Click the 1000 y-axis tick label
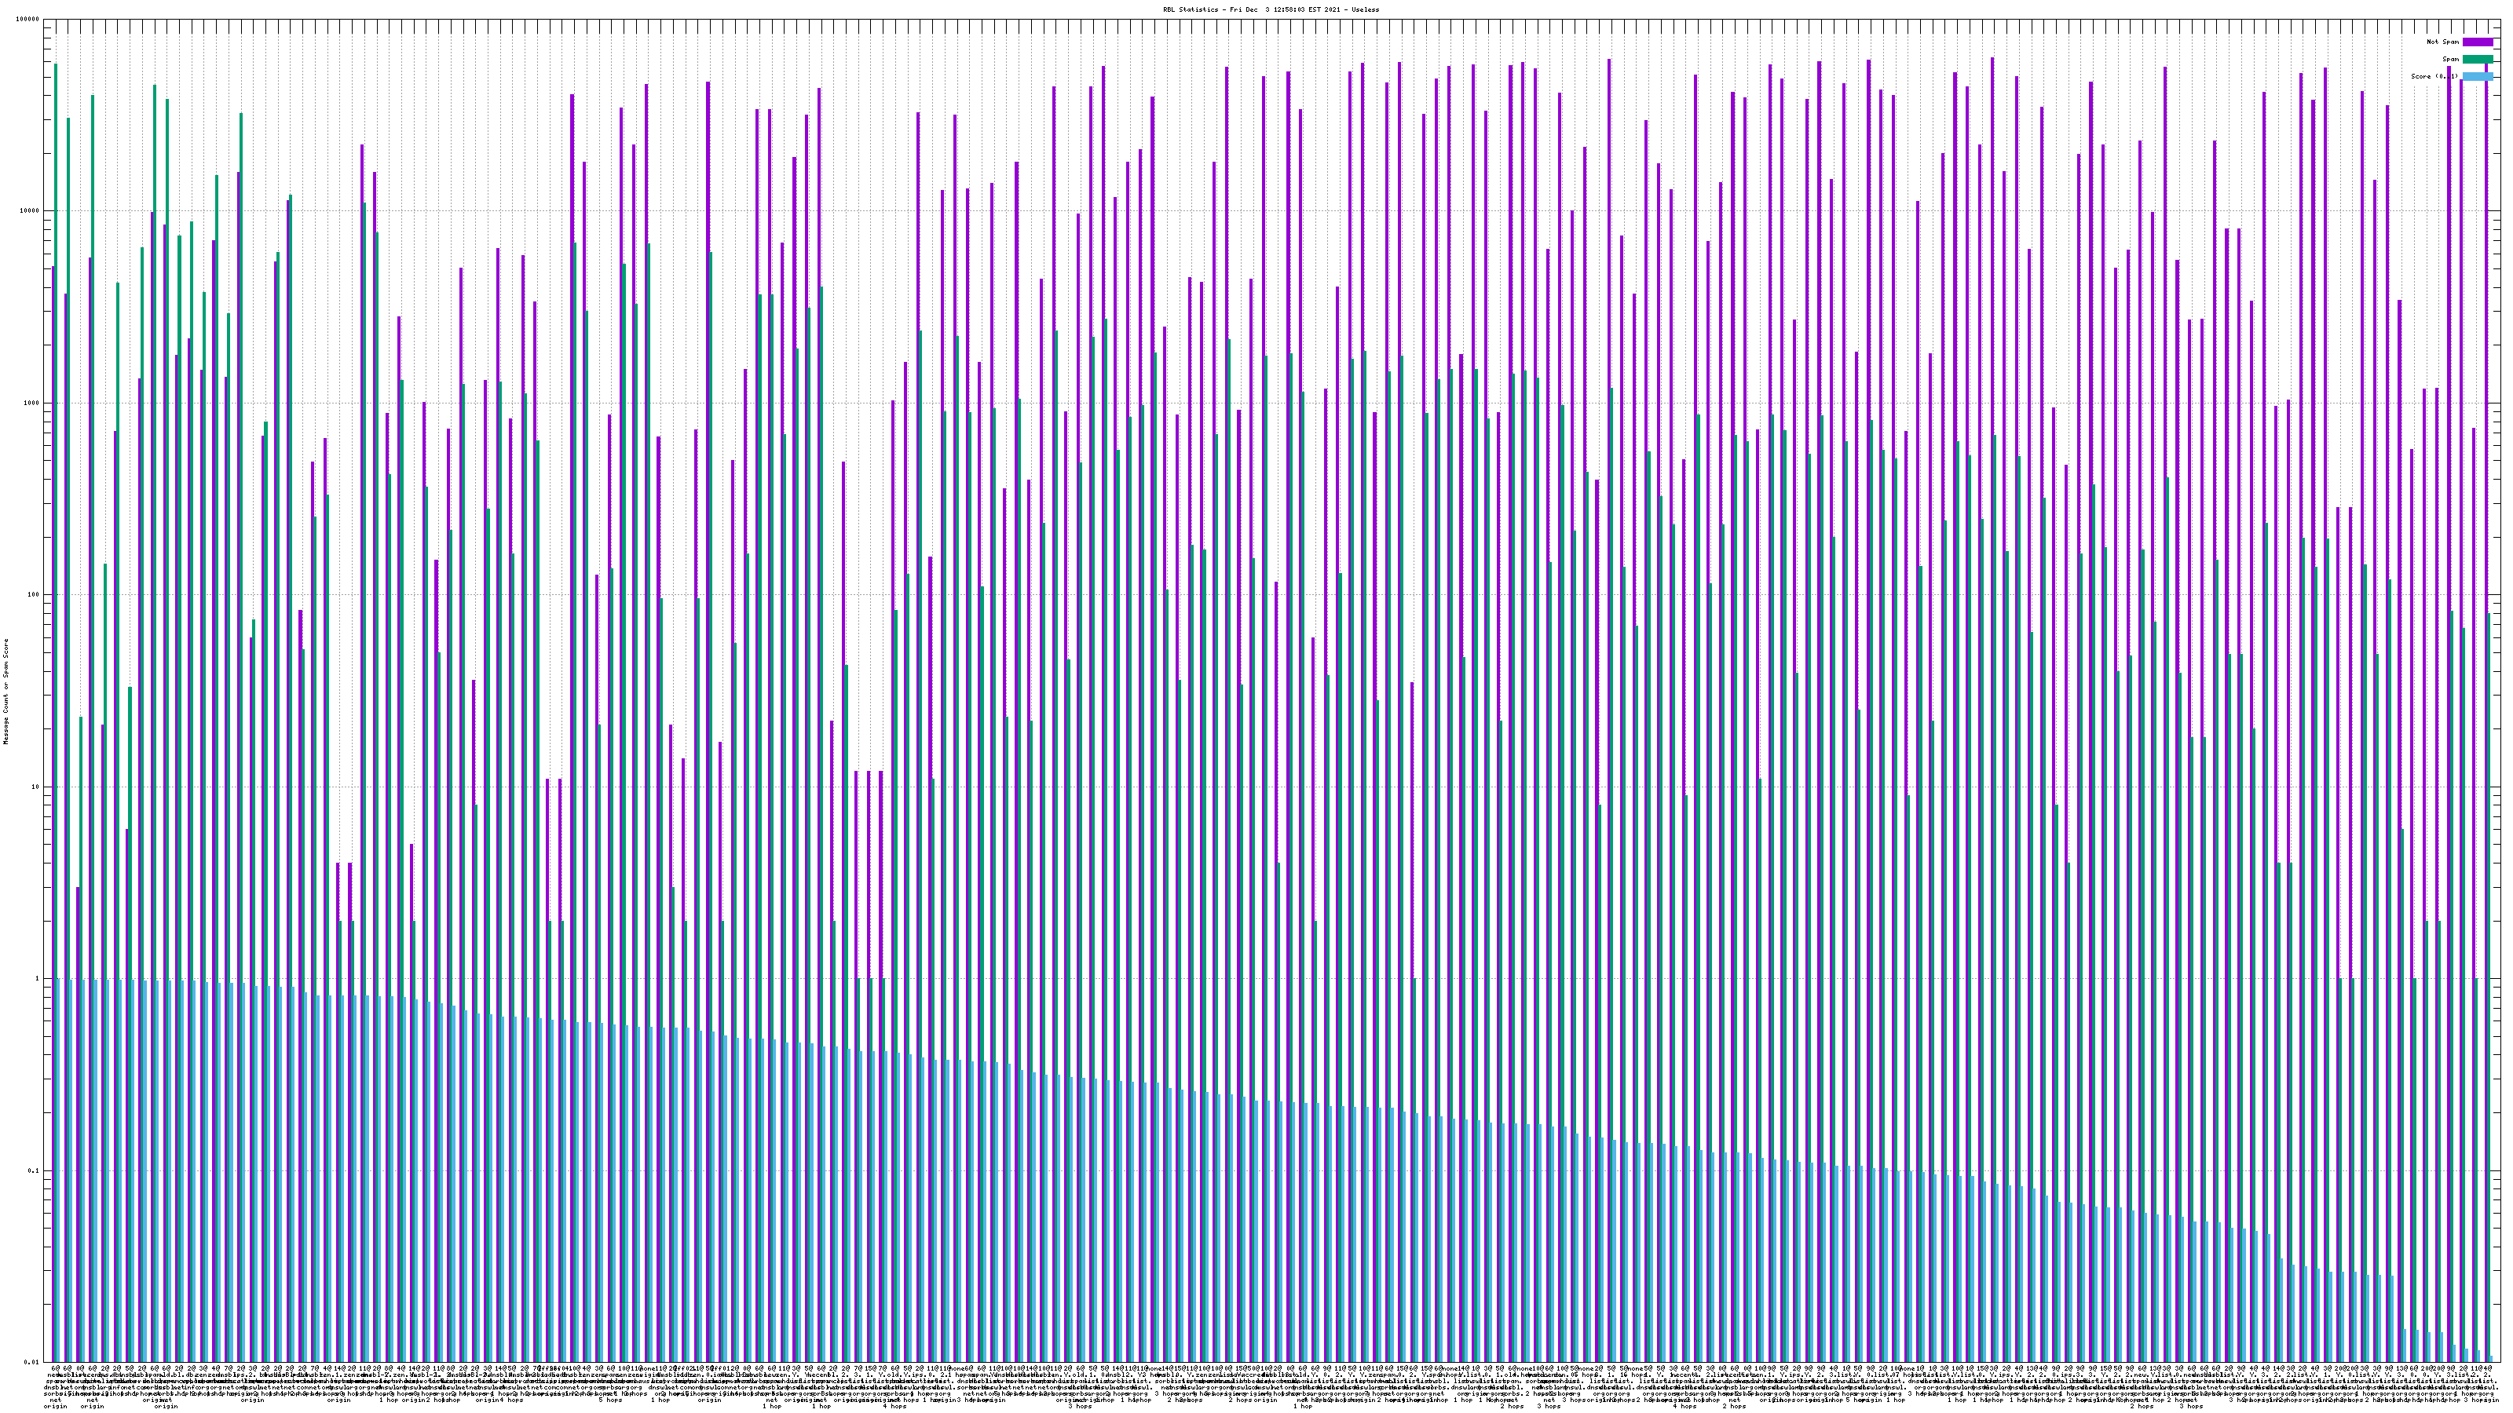Viewport: 2513px width, 1413px height. 32,403
